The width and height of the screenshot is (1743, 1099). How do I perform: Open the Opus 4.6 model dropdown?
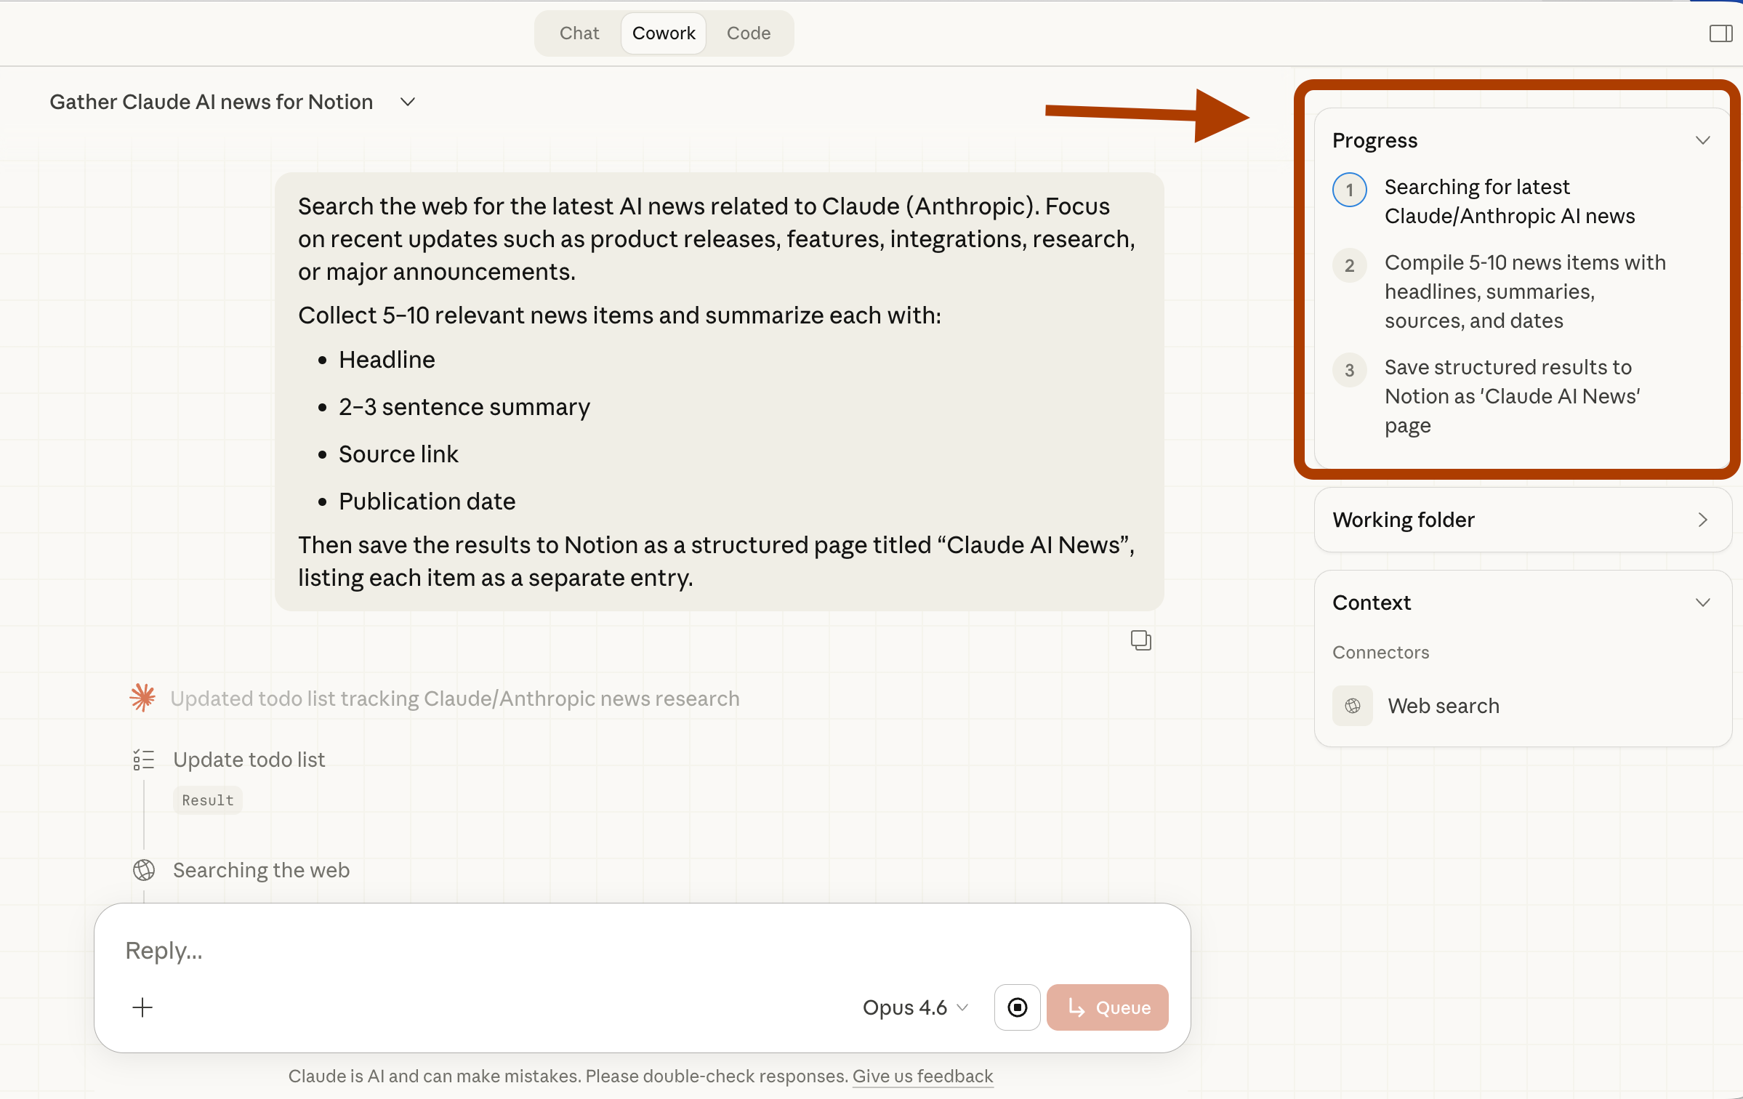pyautogui.click(x=914, y=1007)
